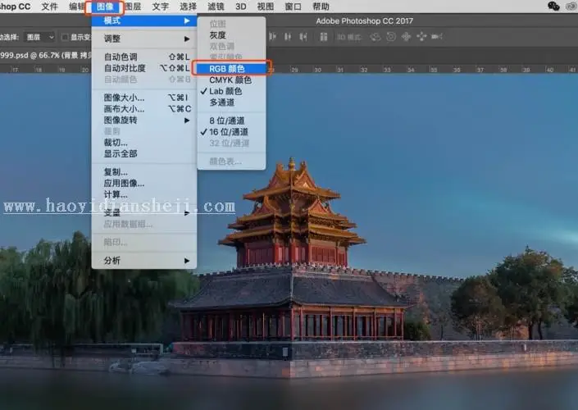This screenshot has width=578, height=410.
Task: Click the 3D slide camera icon
Action: pyautogui.click(x=421, y=37)
